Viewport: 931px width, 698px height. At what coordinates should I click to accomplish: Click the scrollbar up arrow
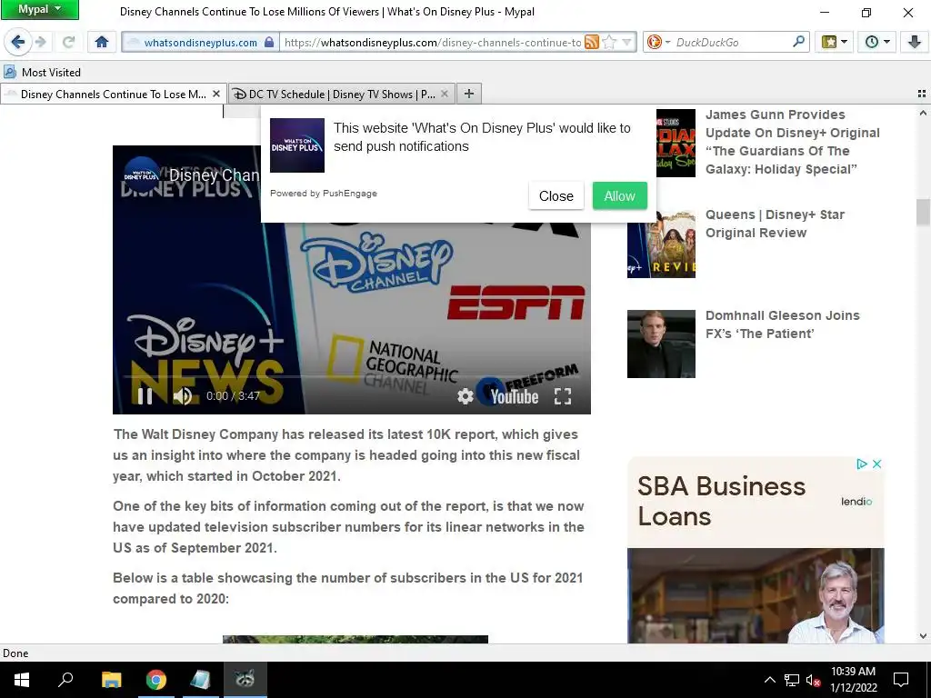(x=923, y=112)
